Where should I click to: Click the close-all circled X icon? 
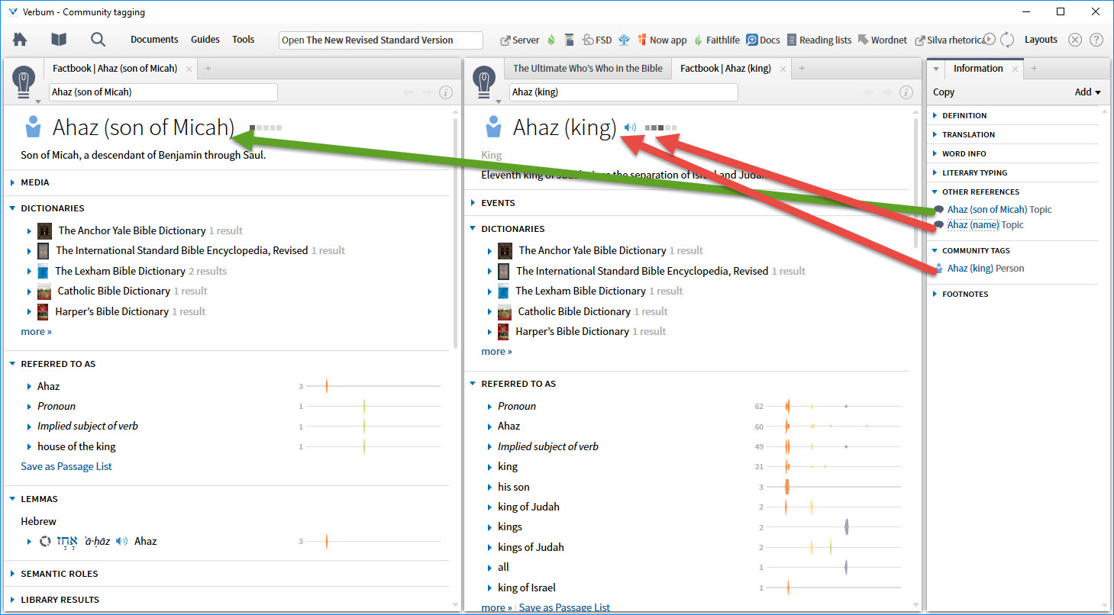point(1075,40)
